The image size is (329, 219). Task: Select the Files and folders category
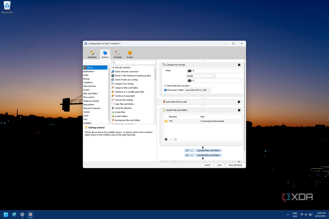tap(90, 93)
